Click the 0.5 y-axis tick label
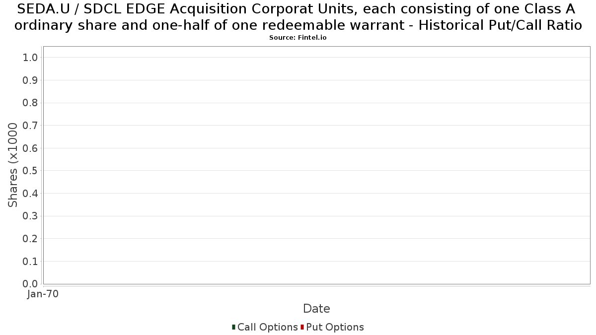The image size is (596, 335). click(30, 171)
